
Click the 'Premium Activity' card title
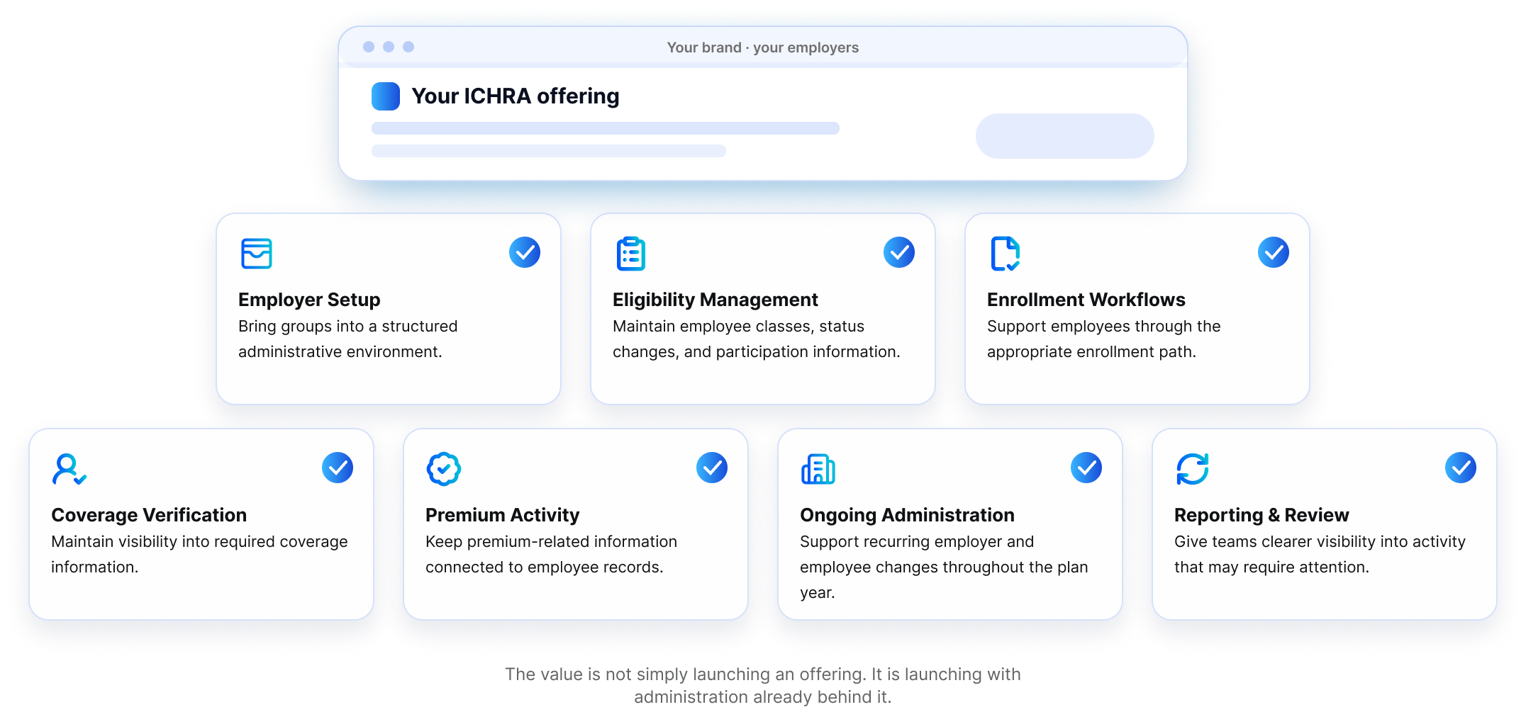pos(503,515)
